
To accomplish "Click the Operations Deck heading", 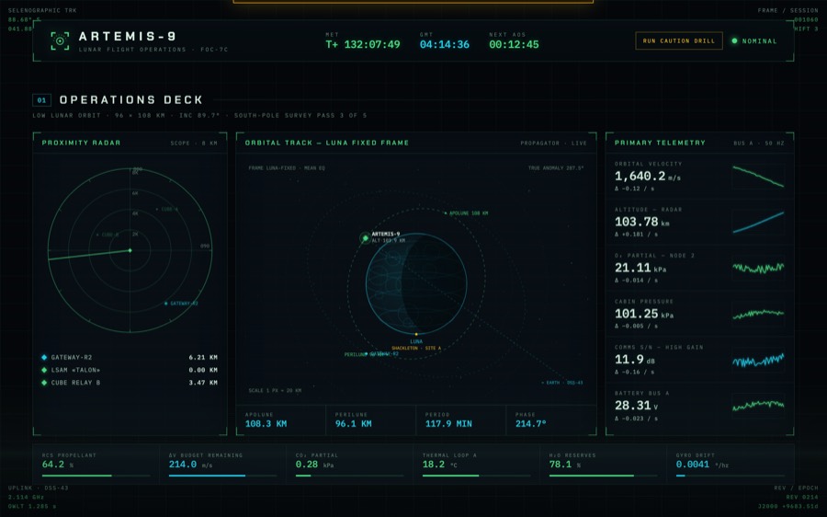I will click(x=131, y=99).
